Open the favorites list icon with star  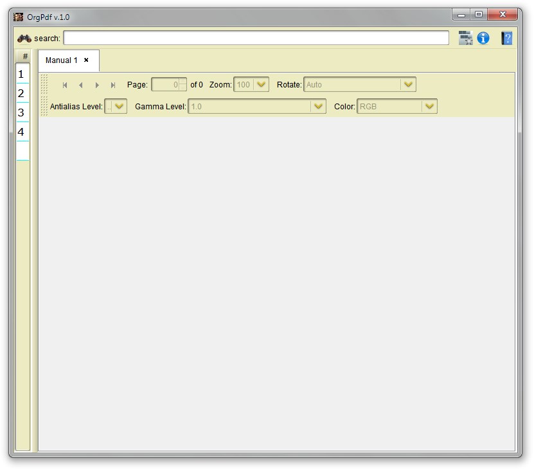point(465,38)
